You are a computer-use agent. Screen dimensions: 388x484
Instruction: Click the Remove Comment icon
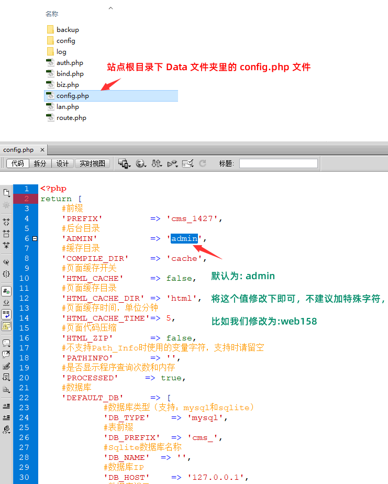(6, 355)
